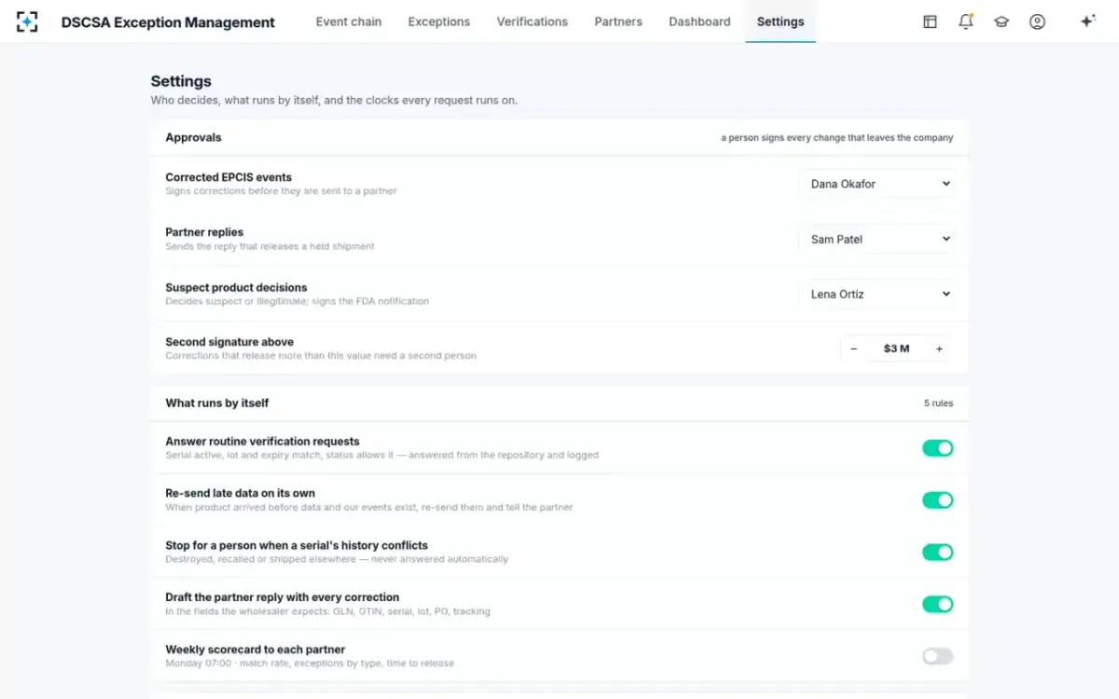The height and width of the screenshot is (699, 1119).
Task: Select the Settings tab
Action: click(781, 21)
